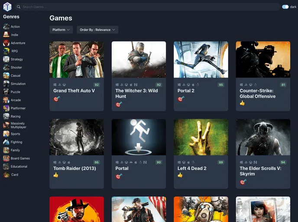Click the Tomb Raider (2013) title

tap(74, 168)
